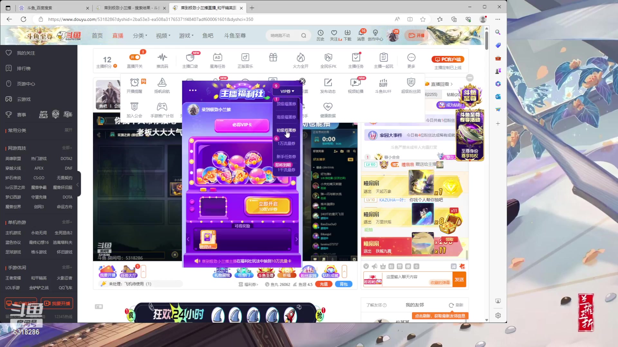
Task: Click the 礼物展馆 gift hall icon
Action: coord(222,272)
